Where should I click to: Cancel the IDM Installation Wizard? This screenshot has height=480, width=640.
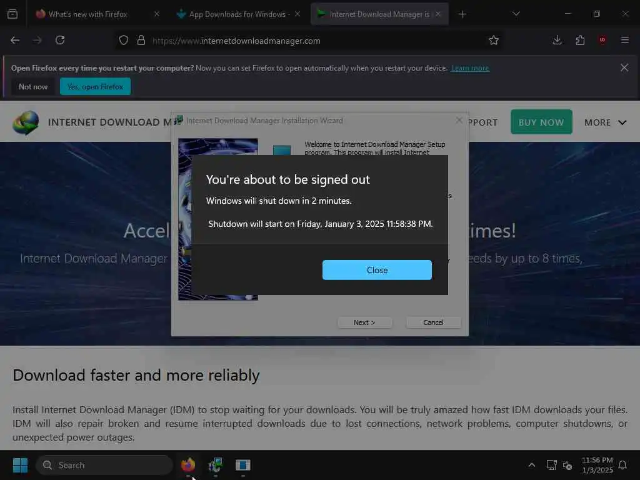click(x=434, y=322)
